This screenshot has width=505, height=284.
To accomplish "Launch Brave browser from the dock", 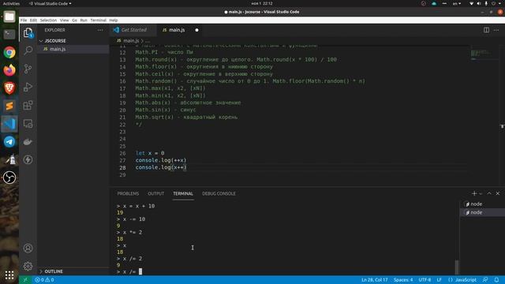I will point(9,88).
